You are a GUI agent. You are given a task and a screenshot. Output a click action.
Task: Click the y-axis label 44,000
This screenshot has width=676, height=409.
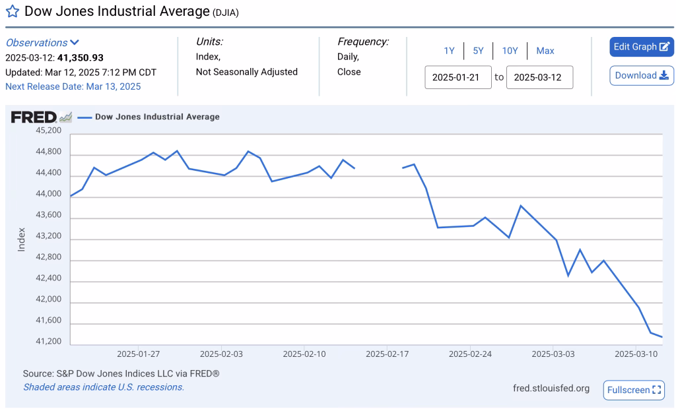tap(48, 194)
